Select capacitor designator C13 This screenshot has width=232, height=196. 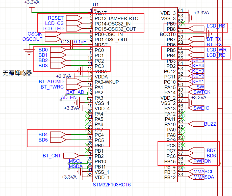pyautogui.click(x=65, y=42)
